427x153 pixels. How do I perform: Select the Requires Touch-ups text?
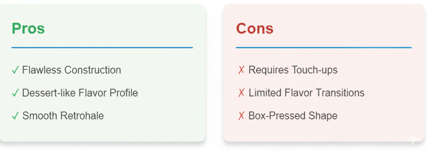click(x=293, y=70)
